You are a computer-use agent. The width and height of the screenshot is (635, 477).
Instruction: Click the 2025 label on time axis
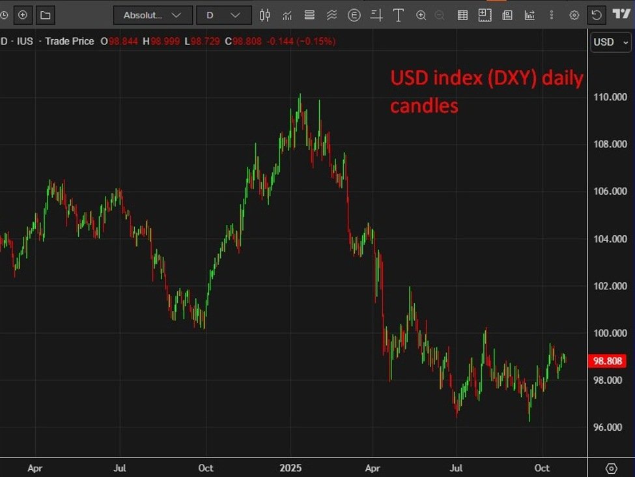[x=290, y=468]
